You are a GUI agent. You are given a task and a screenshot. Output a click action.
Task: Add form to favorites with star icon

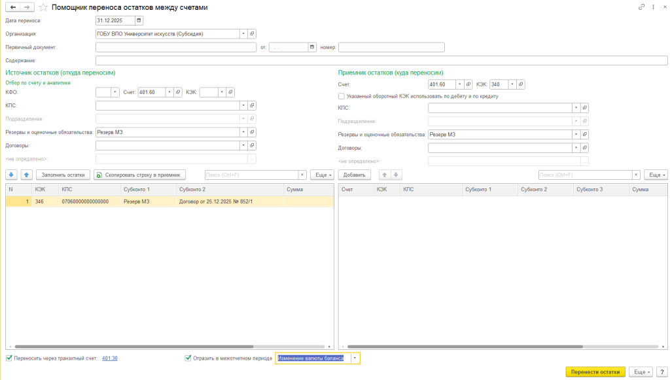tap(43, 7)
